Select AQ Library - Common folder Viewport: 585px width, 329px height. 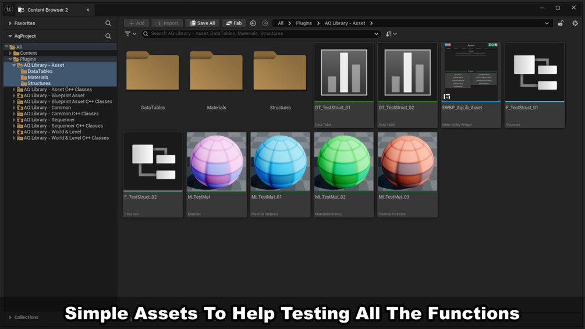click(47, 107)
